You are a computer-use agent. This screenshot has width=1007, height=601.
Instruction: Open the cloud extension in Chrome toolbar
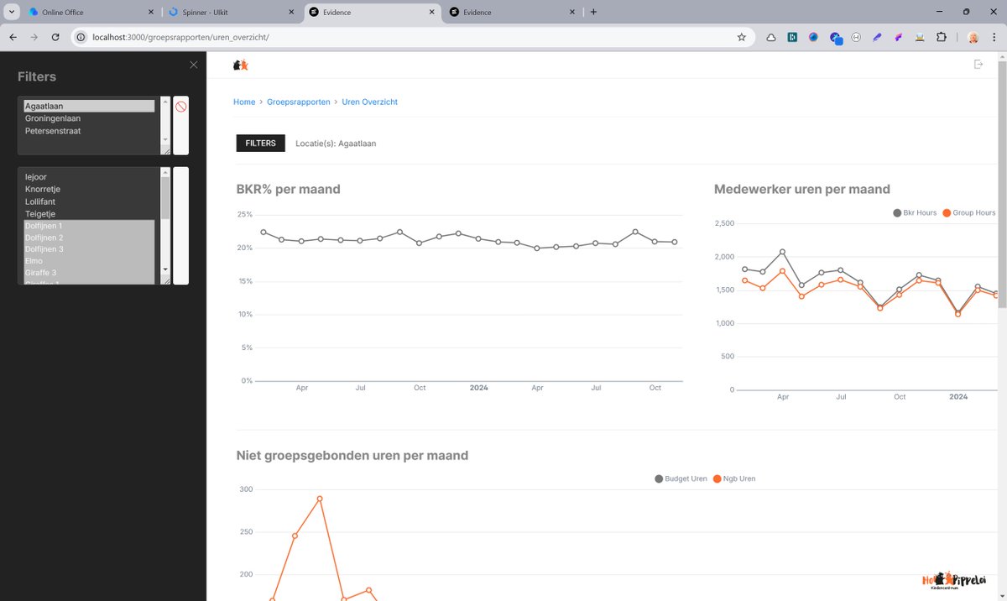[x=771, y=37]
